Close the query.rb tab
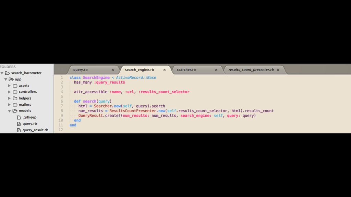This screenshot has height=197, width=351. [x=113, y=70]
